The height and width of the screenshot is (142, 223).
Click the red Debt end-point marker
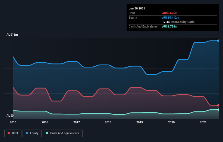tap(218, 105)
